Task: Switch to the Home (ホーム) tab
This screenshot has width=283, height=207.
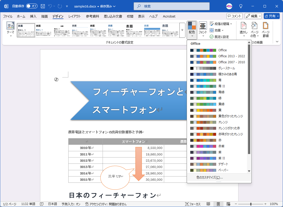Action: tap(21, 16)
